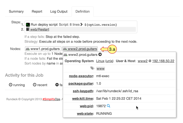Switch to the Summary tab
The width and height of the screenshot is (183, 123).
(x=16, y=11)
